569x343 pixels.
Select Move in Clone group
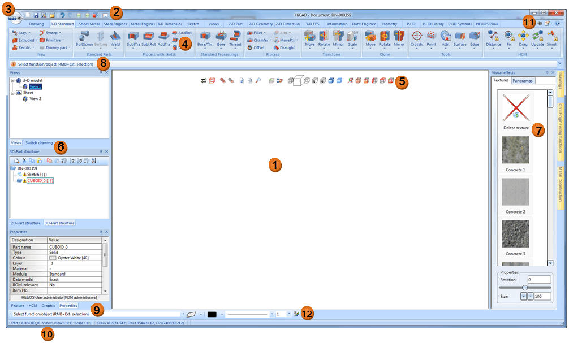(370, 38)
